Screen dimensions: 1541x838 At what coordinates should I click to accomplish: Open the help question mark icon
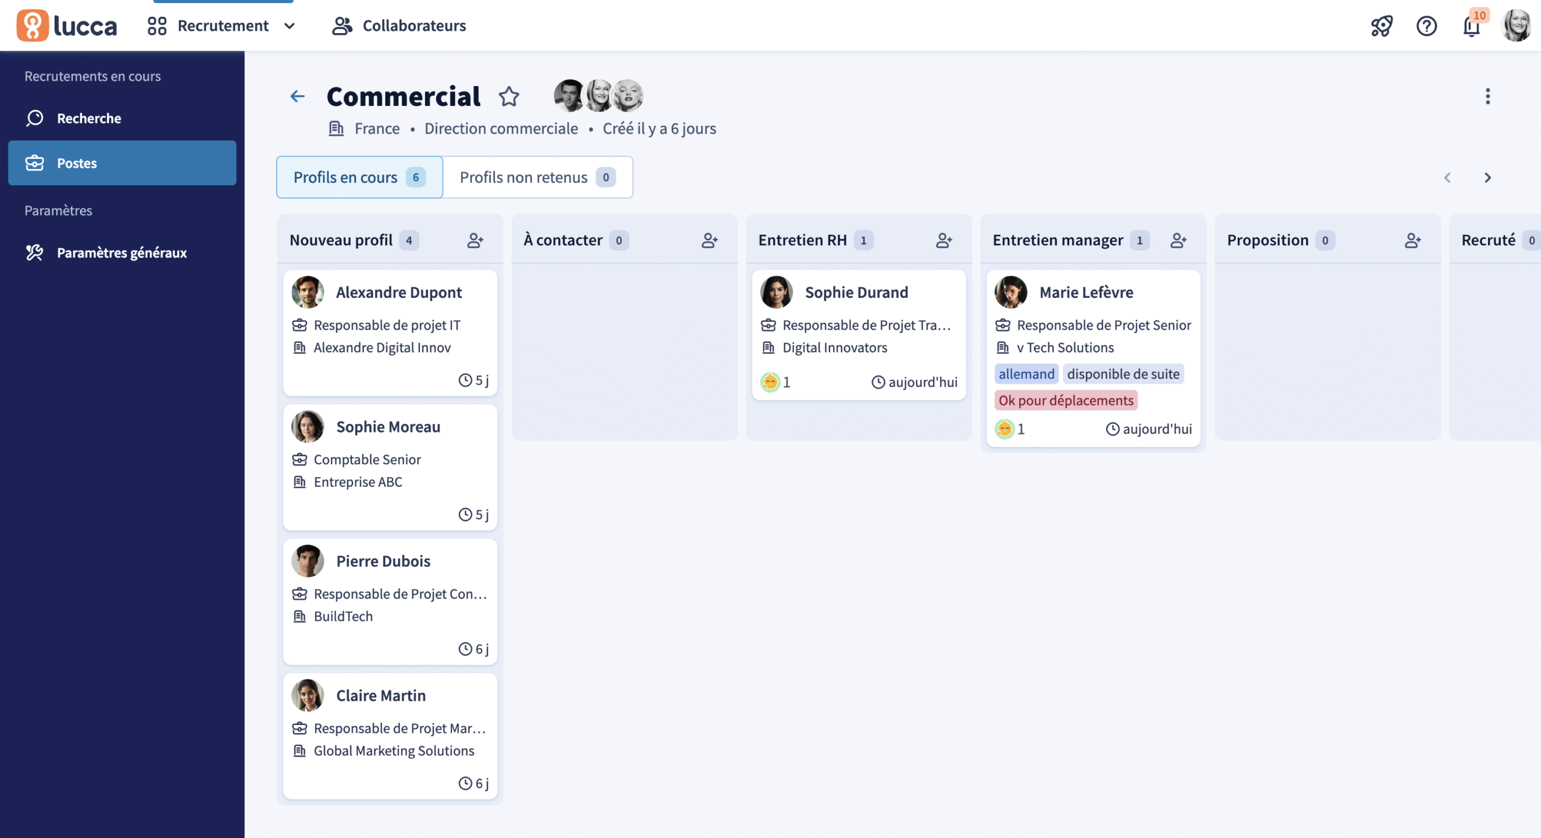[x=1426, y=26]
